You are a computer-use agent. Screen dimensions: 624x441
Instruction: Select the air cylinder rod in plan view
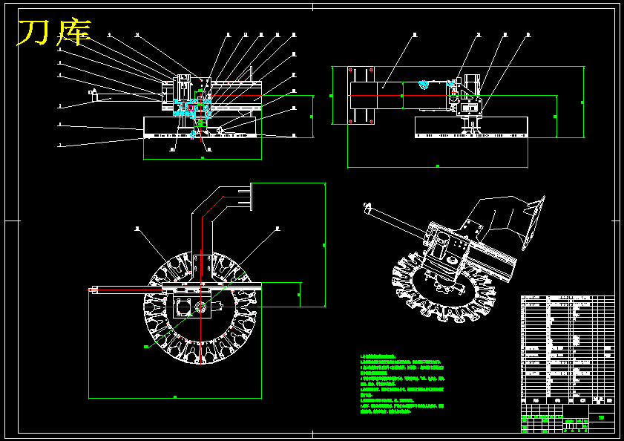(x=125, y=290)
